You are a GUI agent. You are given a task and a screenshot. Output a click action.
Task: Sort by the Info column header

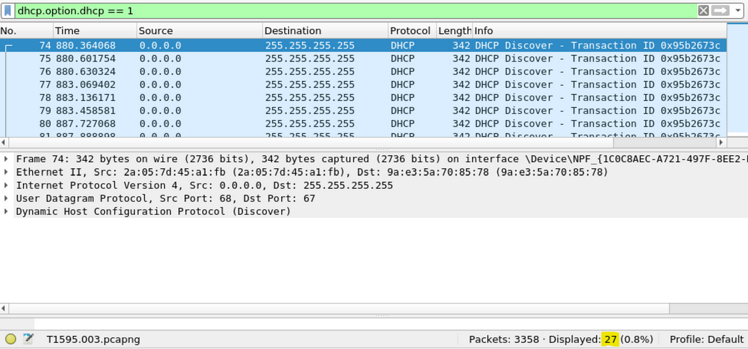600,31
